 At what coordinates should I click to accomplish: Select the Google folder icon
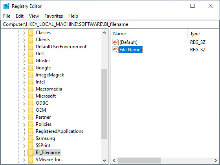click(x=31, y=68)
